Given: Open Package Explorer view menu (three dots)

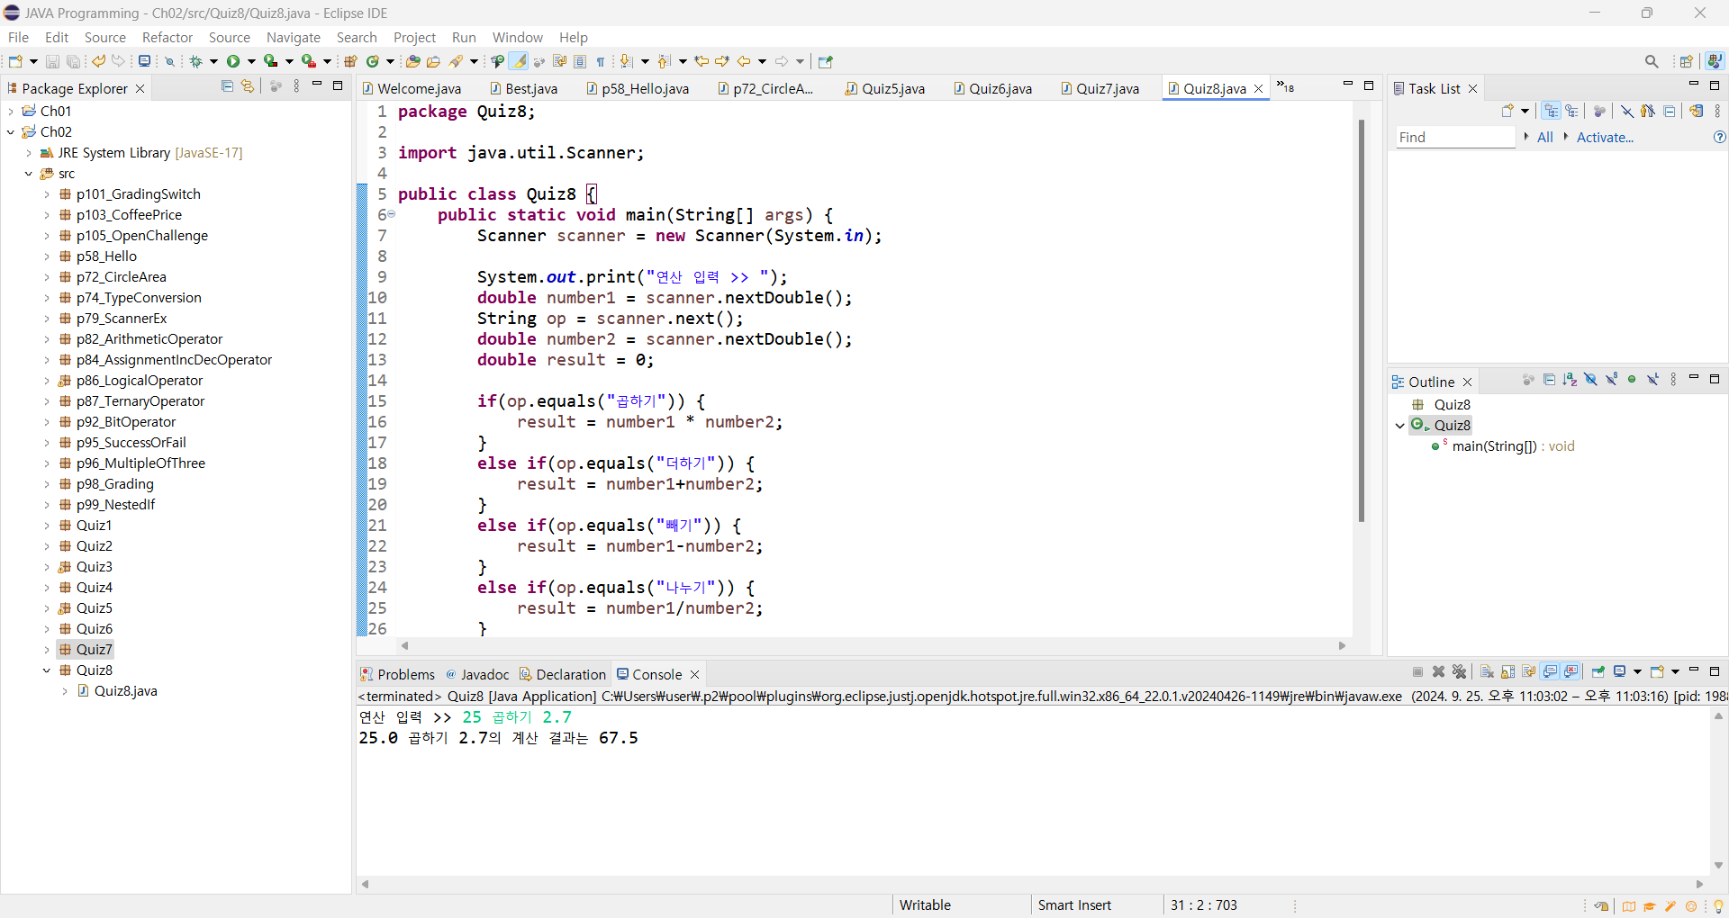Looking at the screenshot, I should [296, 86].
